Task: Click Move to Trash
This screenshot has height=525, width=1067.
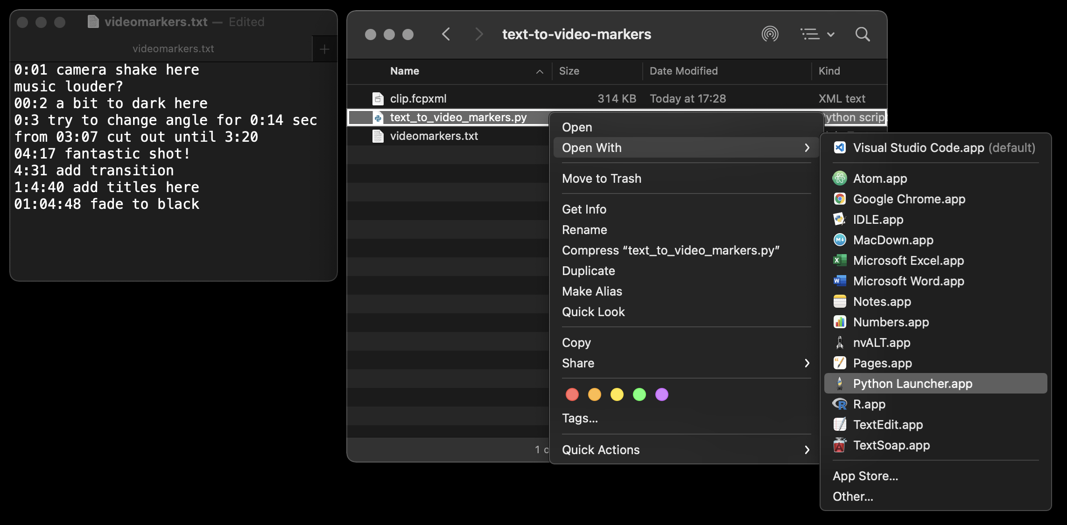Action: pos(601,179)
